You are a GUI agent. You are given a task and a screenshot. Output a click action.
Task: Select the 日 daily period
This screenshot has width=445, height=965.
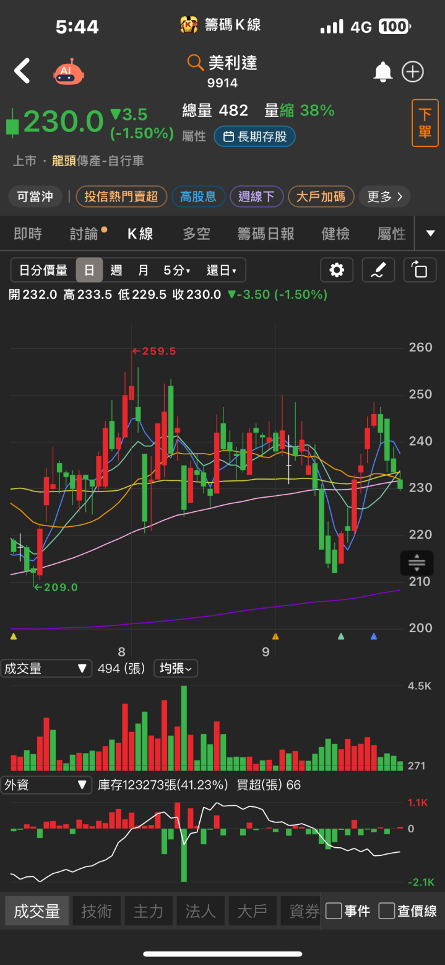(89, 270)
